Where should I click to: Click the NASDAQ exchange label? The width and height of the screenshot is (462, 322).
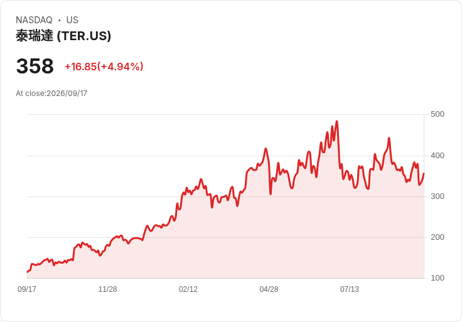34,20
